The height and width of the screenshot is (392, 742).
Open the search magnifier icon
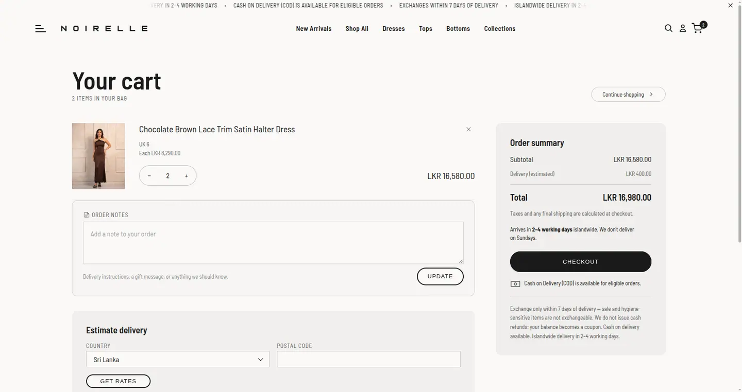coord(668,28)
